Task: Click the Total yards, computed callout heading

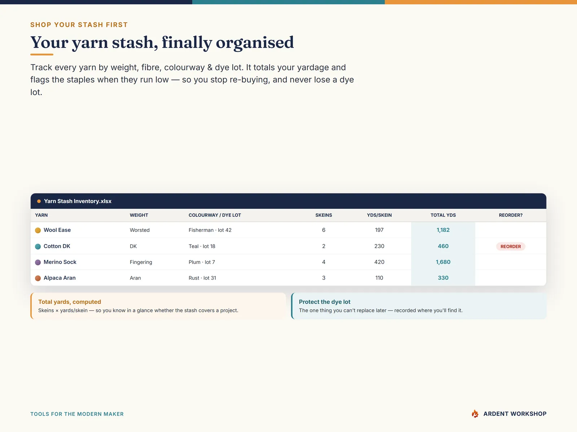Action: point(70,302)
